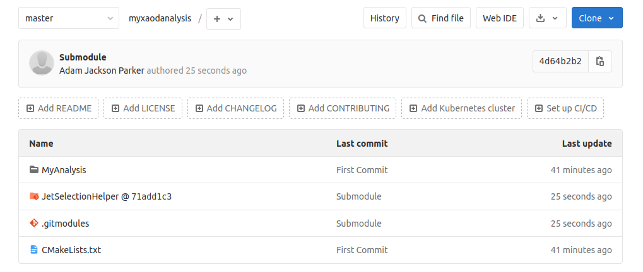The height and width of the screenshot is (272, 643).
Task: Copy commit SHA with clipboard icon
Action: (x=600, y=61)
